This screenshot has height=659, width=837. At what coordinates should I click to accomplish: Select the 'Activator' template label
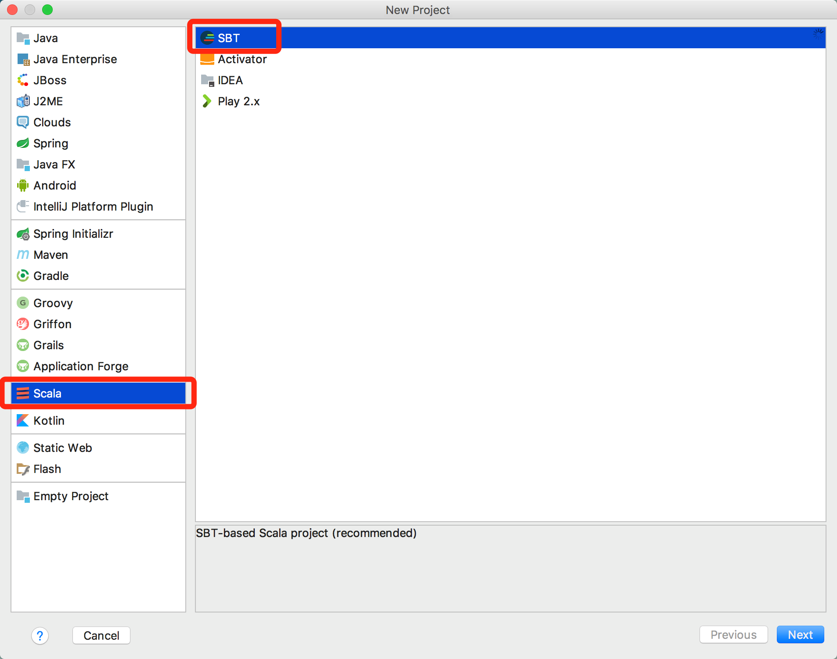coord(242,59)
